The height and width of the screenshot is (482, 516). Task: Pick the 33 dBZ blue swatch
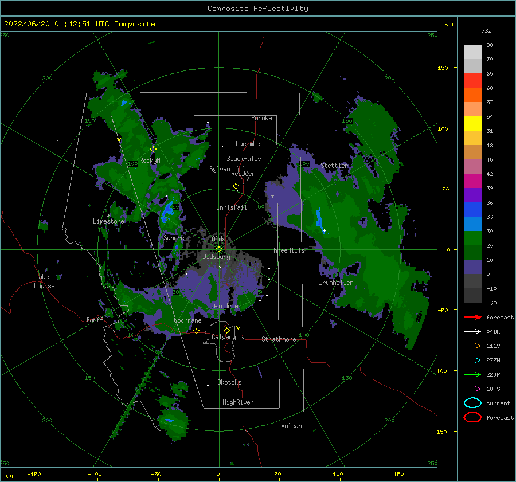click(x=472, y=209)
